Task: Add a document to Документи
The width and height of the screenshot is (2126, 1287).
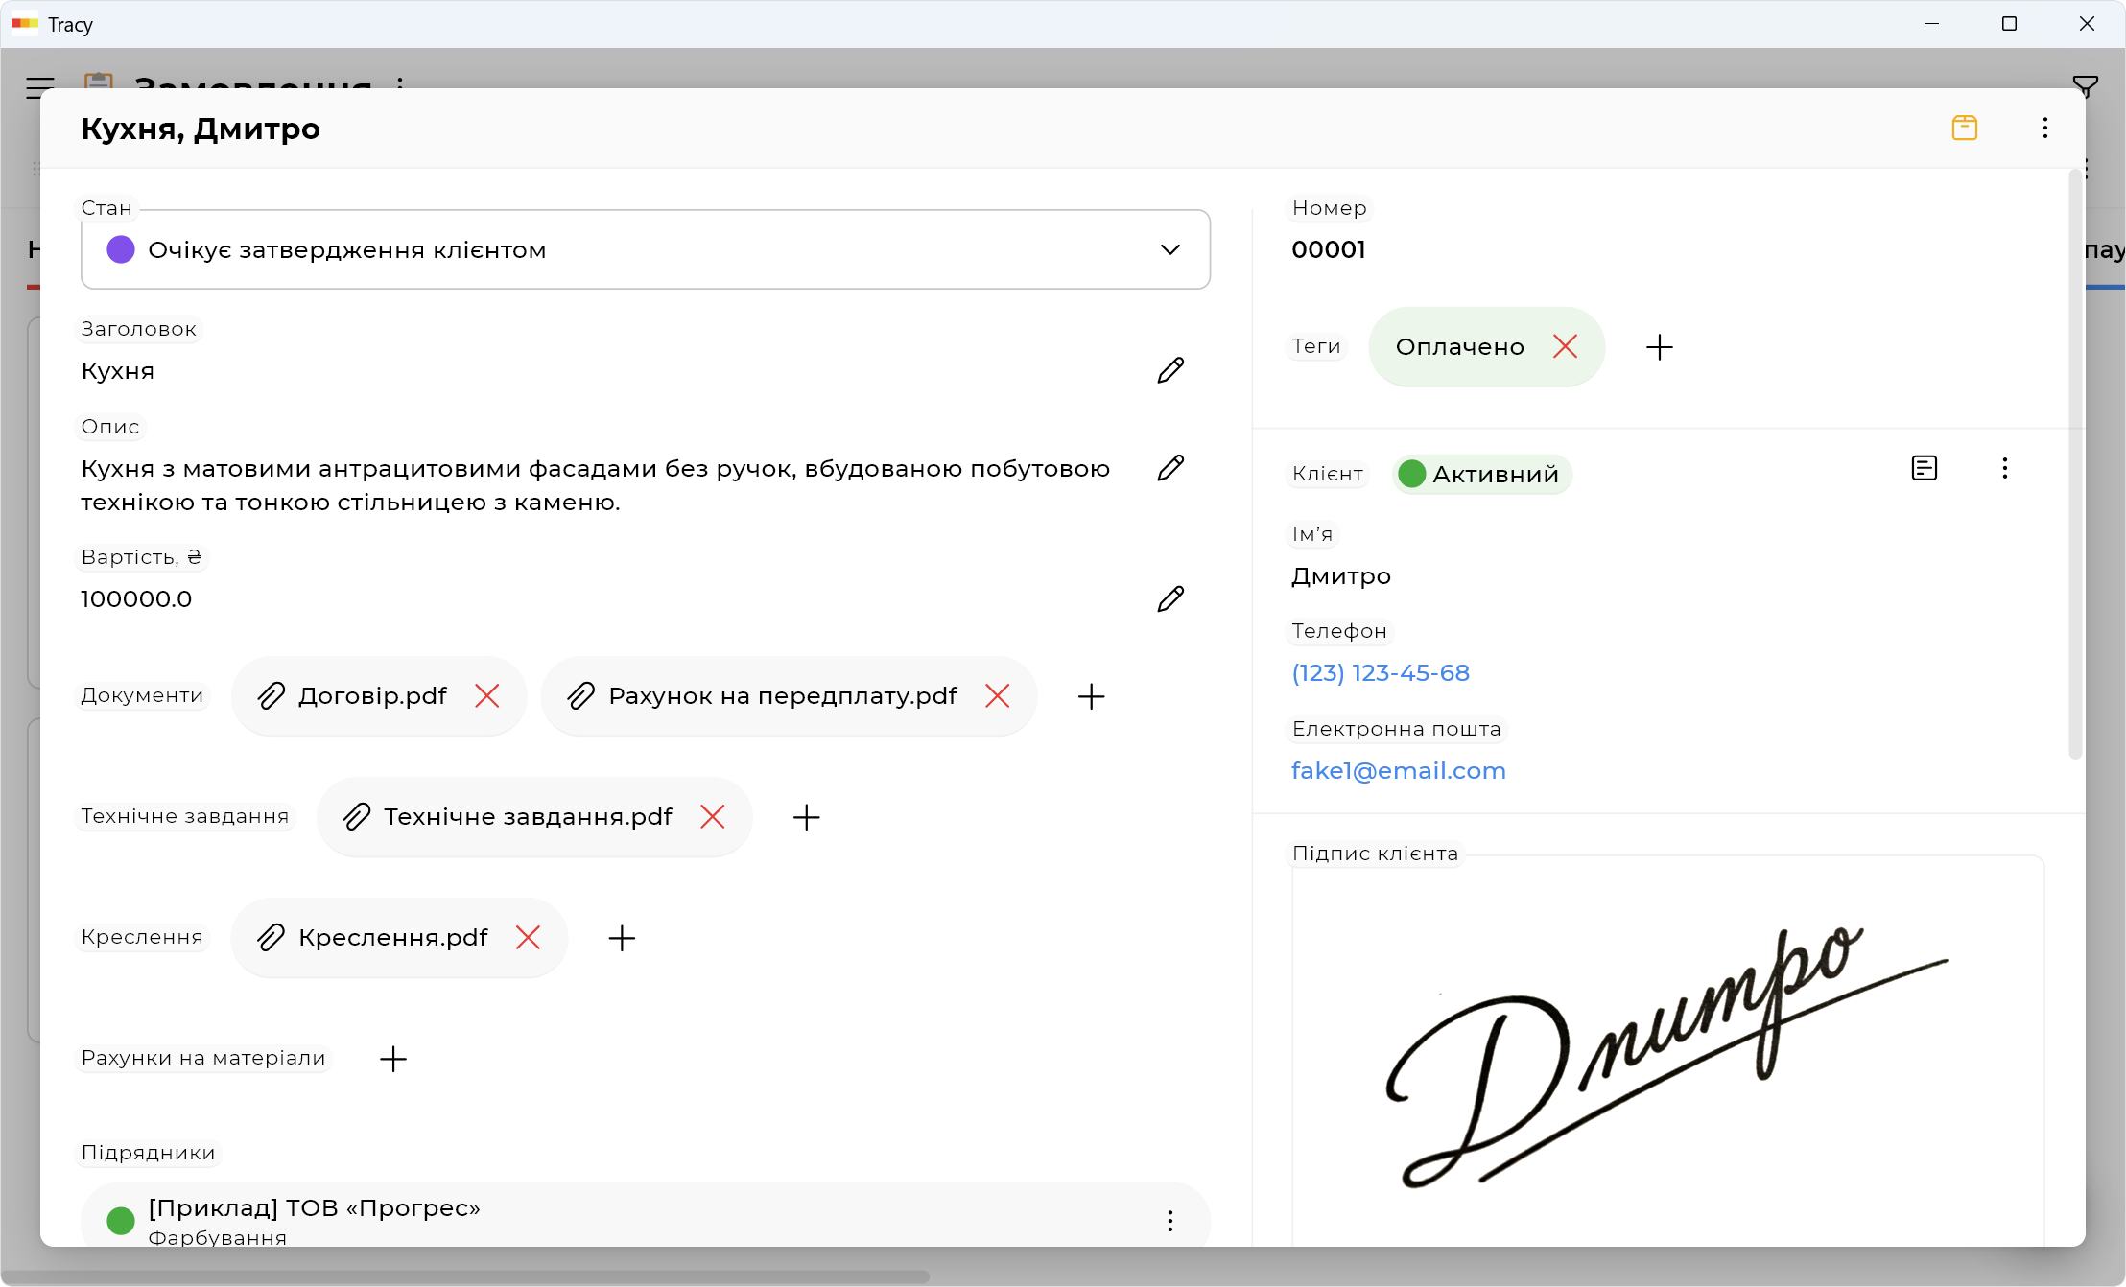Action: [1091, 696]
